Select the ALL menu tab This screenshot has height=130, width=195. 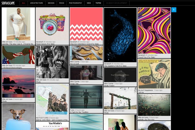(x=23, y=3)
